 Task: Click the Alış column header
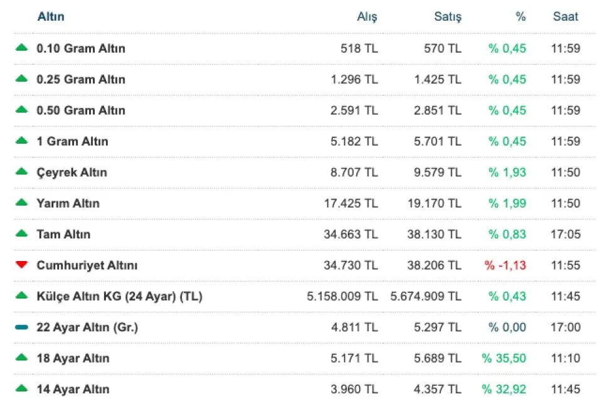click(x=367, y=17)
